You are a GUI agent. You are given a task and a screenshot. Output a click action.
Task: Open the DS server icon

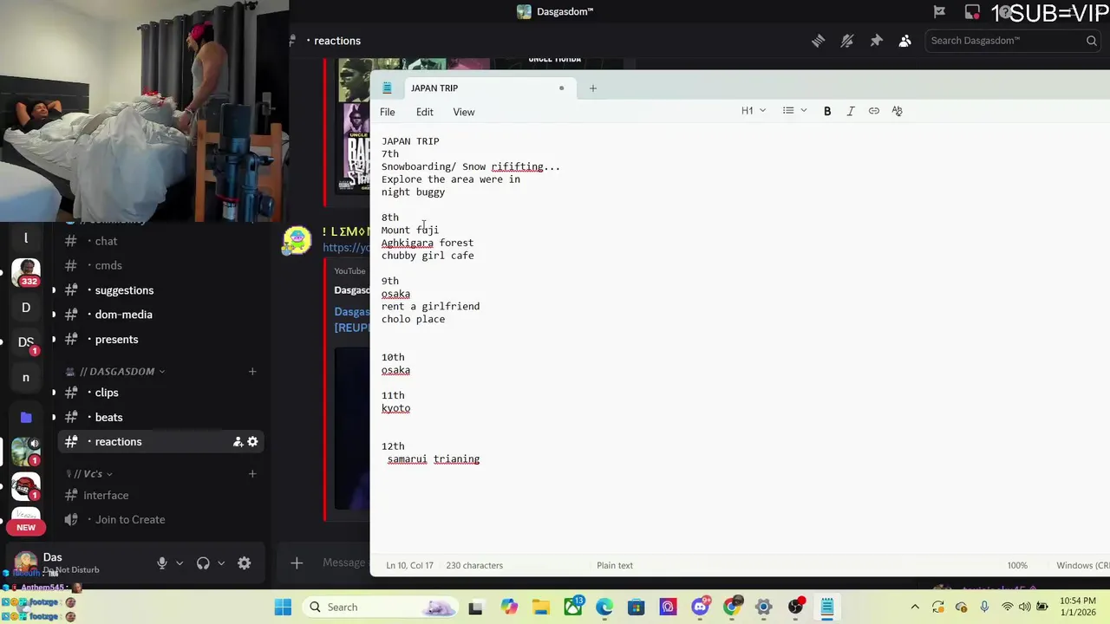pos(25,342)
